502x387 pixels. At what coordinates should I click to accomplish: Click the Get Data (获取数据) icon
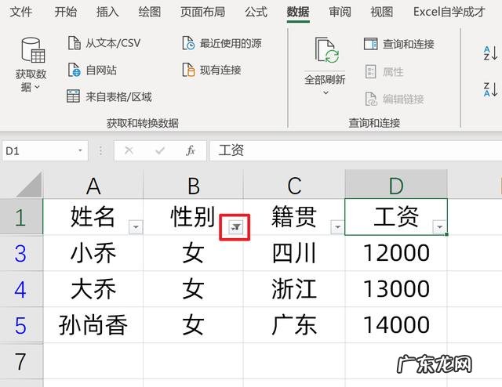point(31,51)
